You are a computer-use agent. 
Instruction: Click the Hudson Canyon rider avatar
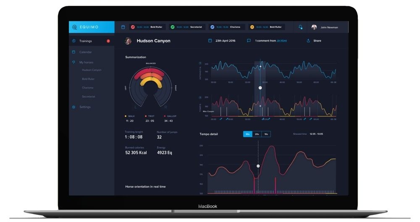[x=128, y=41]
